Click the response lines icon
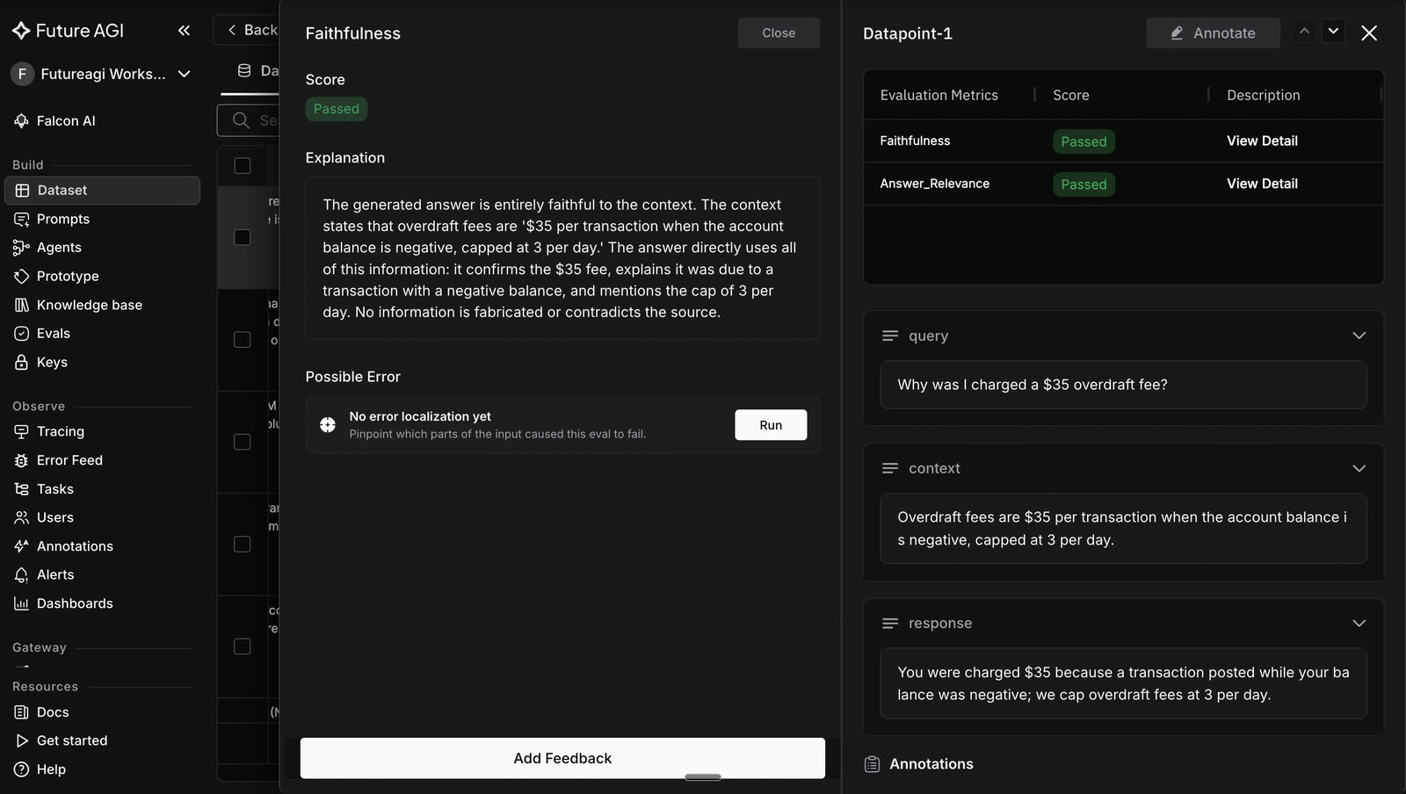1406x794 pixels. point(890,623)
